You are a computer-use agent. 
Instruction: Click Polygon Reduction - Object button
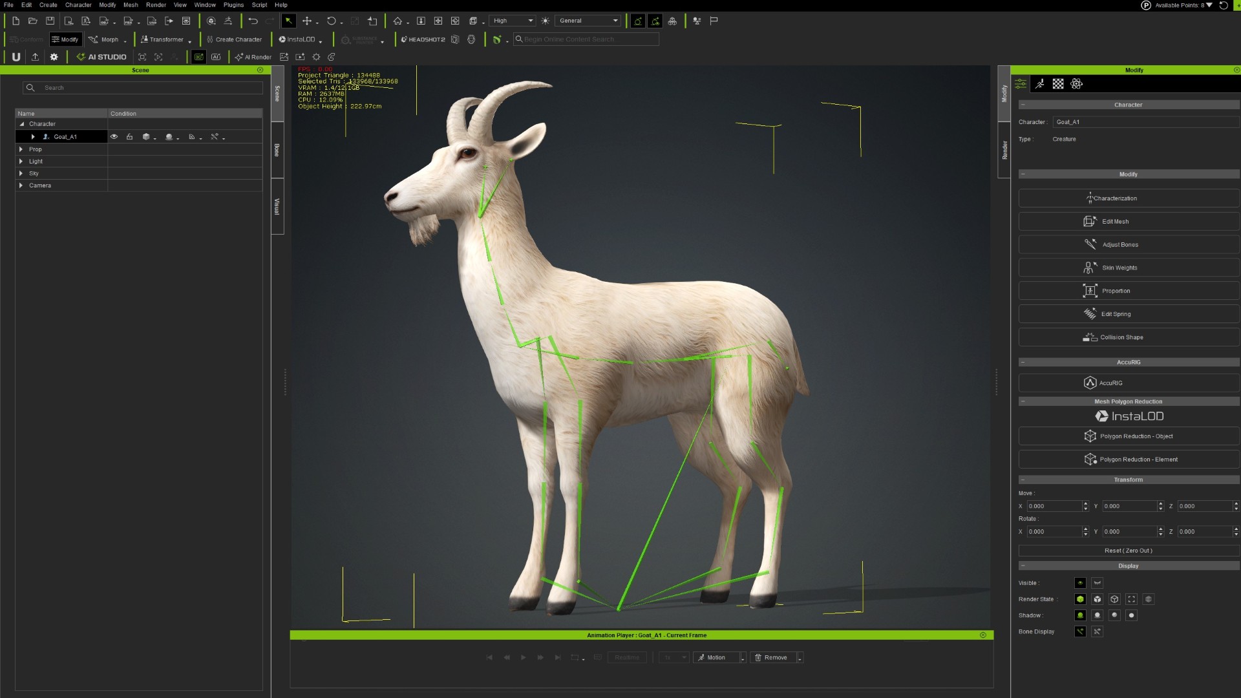coord(1128,436)
